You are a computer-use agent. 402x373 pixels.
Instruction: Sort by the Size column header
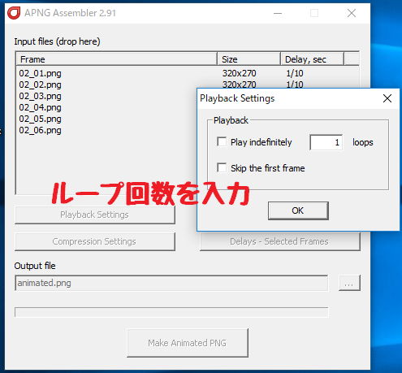[249, 59]
